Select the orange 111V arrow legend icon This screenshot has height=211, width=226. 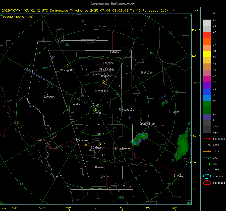[x=207, y=151]
